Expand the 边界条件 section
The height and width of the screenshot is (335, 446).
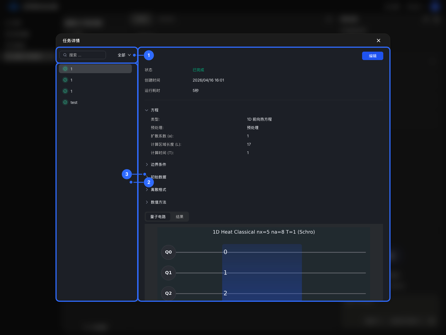pyautogui.click(x=156, y=164)
